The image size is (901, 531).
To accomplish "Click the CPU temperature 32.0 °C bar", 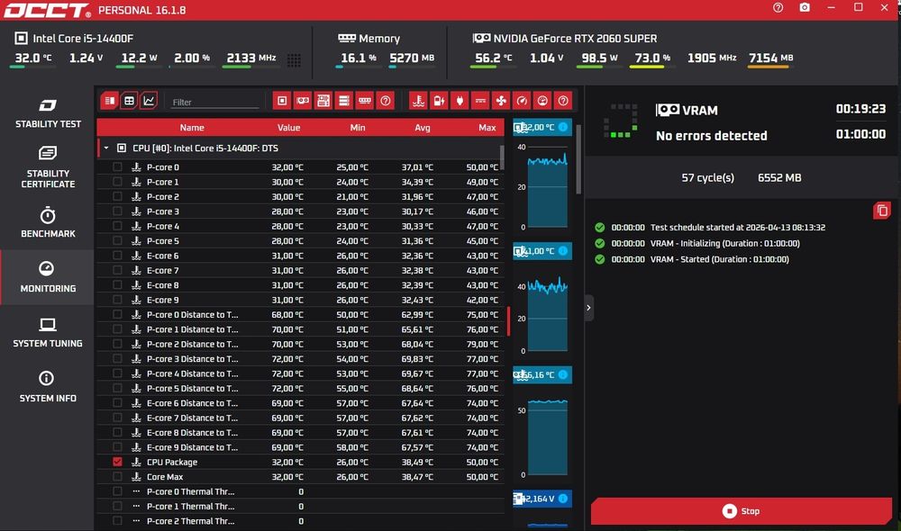I will 32,67.
